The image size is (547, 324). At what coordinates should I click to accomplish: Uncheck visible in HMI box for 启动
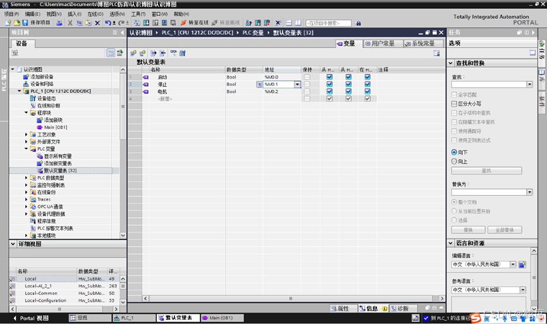click(367, 77)
